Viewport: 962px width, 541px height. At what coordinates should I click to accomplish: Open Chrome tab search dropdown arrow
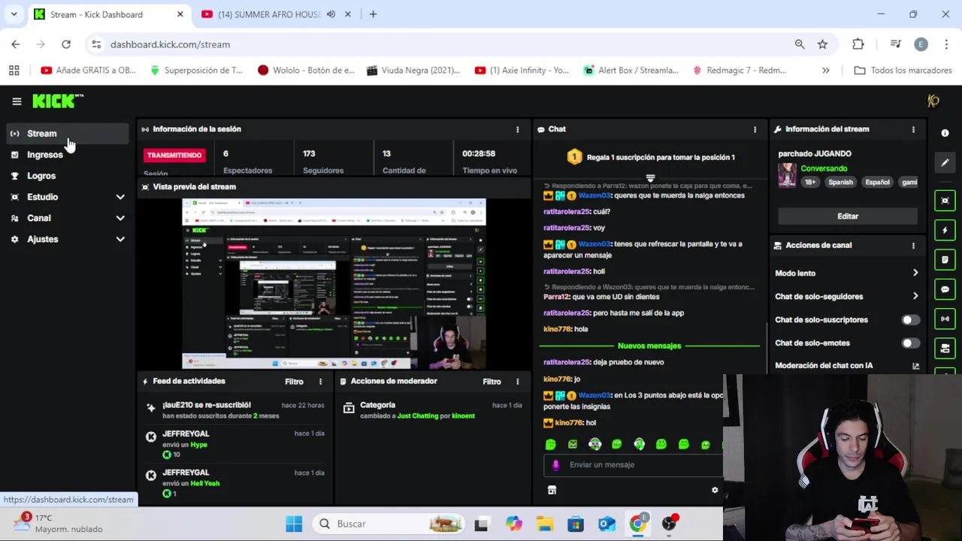[x=14, y=14]
